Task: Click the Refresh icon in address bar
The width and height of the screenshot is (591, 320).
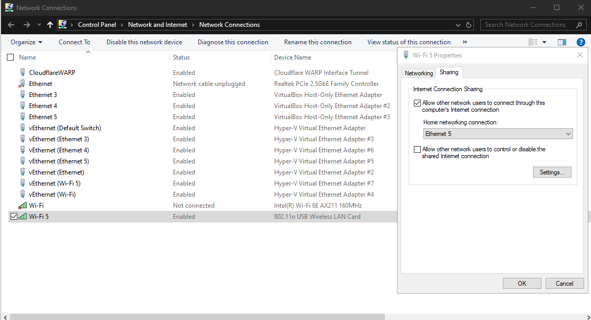Action: click(469, 25)
